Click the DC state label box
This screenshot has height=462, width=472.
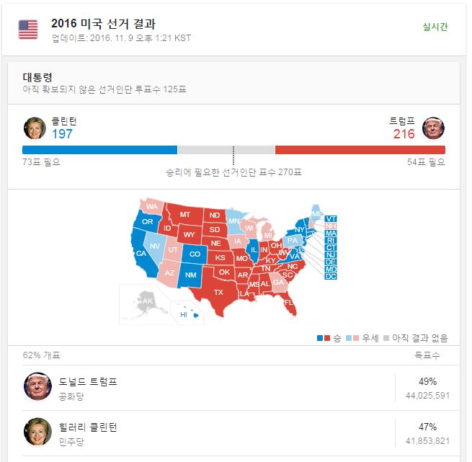coord(331,276)
